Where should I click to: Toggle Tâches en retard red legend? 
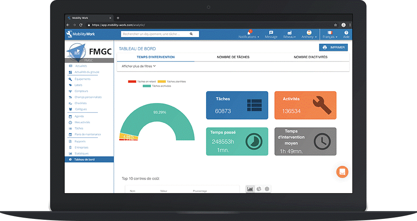[x=142, y=81]
